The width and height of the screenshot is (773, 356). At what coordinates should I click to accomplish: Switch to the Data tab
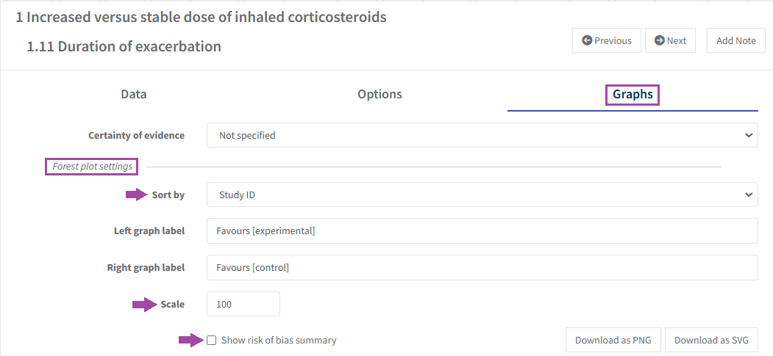(x=134, y=94)
